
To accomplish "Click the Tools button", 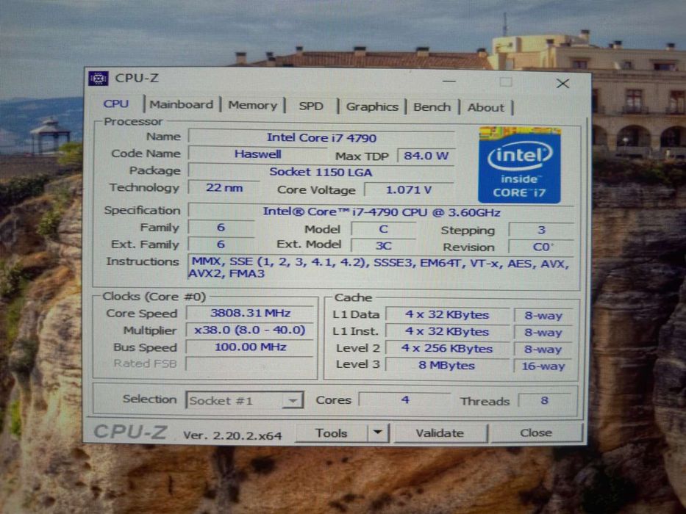I will pyautogui.click(x=332, y=432).
